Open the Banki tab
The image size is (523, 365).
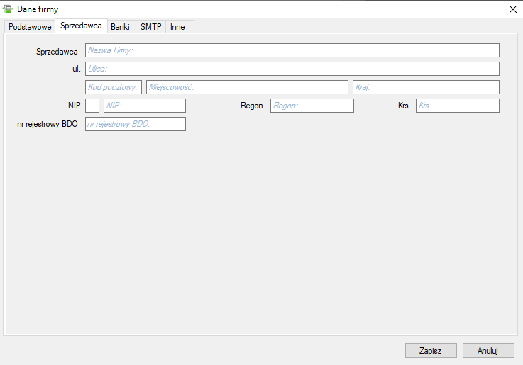(120, 27)
